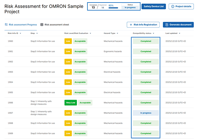Click Generate document button
The height and width of the screenshot is (139, 197).
point(178,25)
